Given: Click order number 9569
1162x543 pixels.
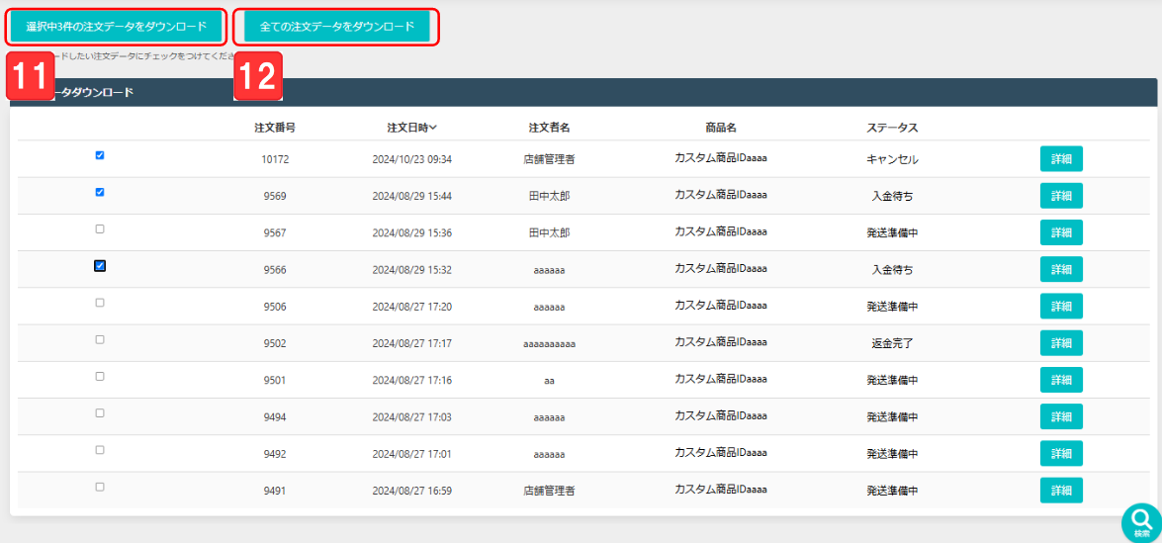Looking at the screenshot, I should point(275,196).
